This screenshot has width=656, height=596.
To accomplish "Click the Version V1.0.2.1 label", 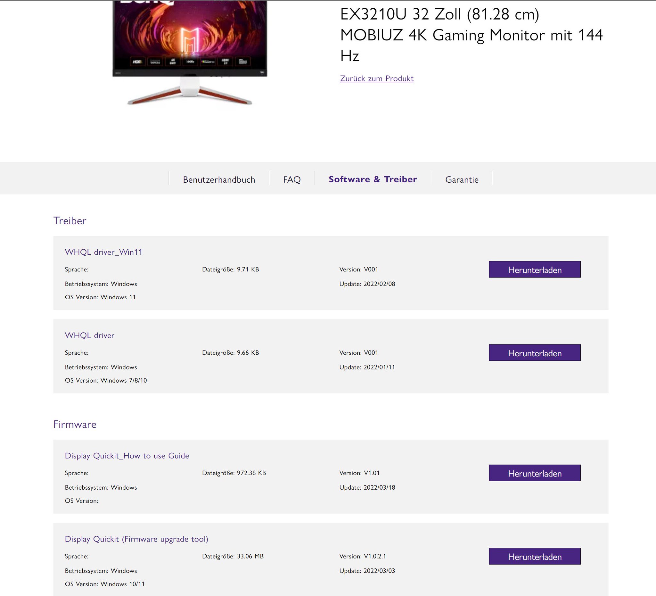I will (362, 556).
